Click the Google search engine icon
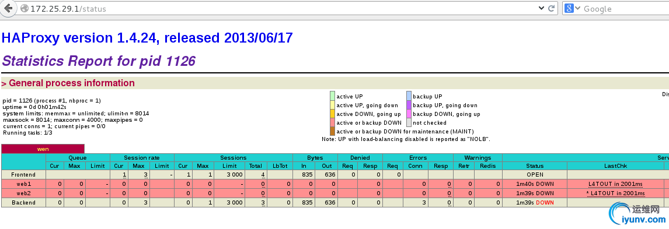The height and width of the screenshot is (229, 669). pos(569,9)
